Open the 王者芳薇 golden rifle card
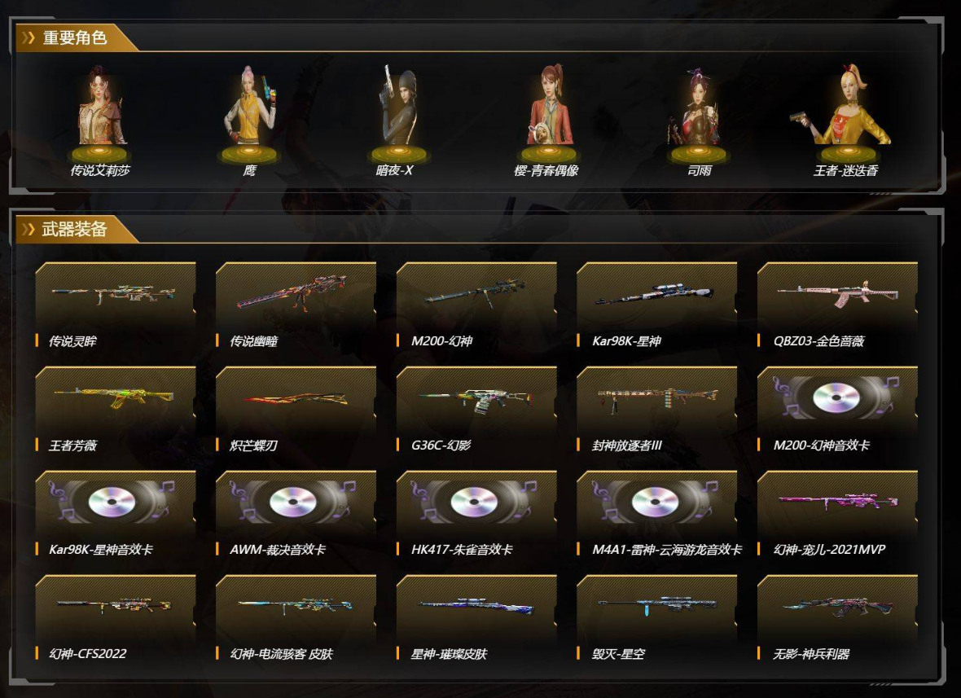Viewport: 961px width, 698px height. pos(115,410)
